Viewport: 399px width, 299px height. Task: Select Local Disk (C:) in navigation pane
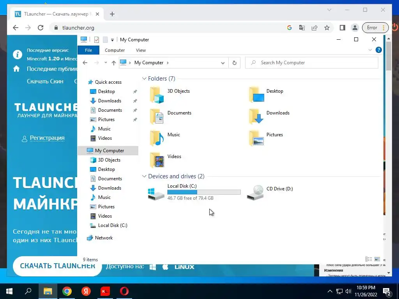(x=113, y=225)
